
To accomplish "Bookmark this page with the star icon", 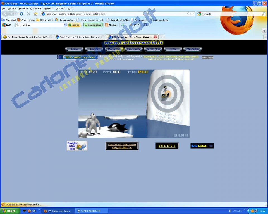I will pos(189,14).
